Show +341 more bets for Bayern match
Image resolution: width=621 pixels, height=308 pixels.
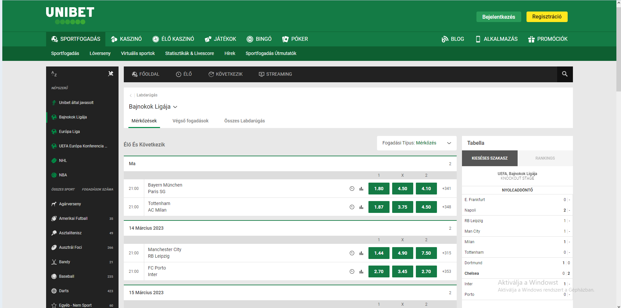[446, 189]
